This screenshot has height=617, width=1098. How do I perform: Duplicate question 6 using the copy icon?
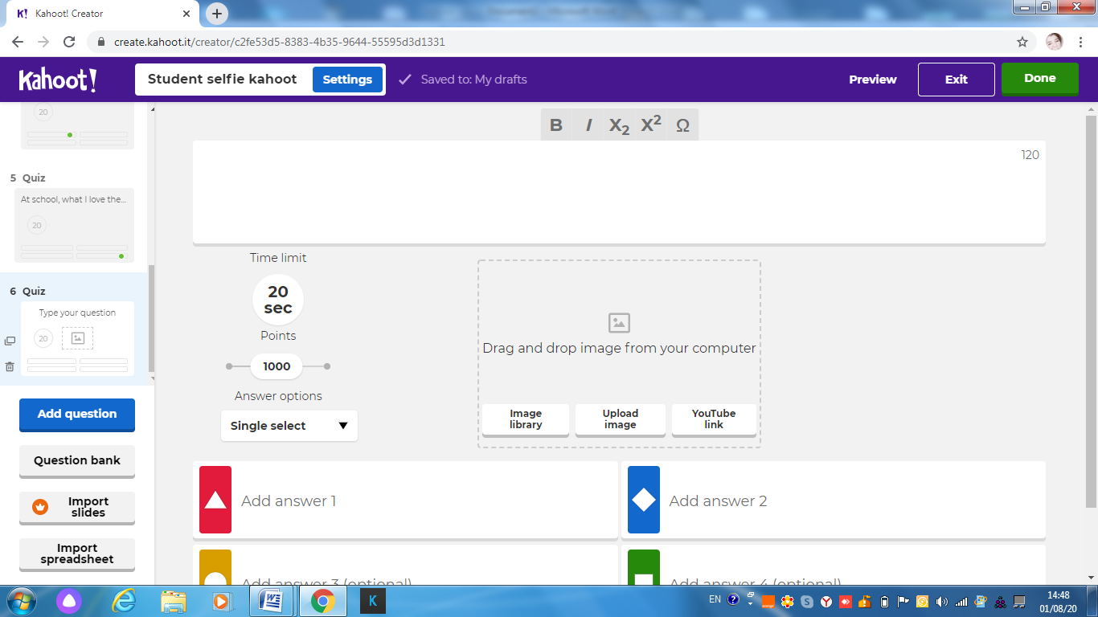tap(10, 341)
